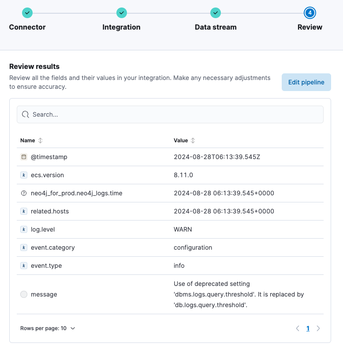Click the keyword icon next to related.hosts
This screenshot has width=343, height=350.
tap(24, 211)
